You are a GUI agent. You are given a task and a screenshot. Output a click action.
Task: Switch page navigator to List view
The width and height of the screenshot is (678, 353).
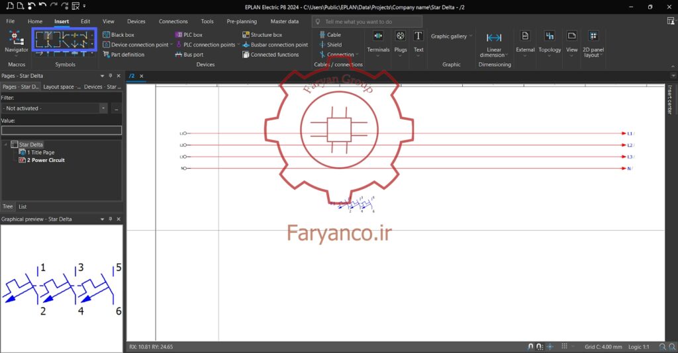(x=23, y=207)
